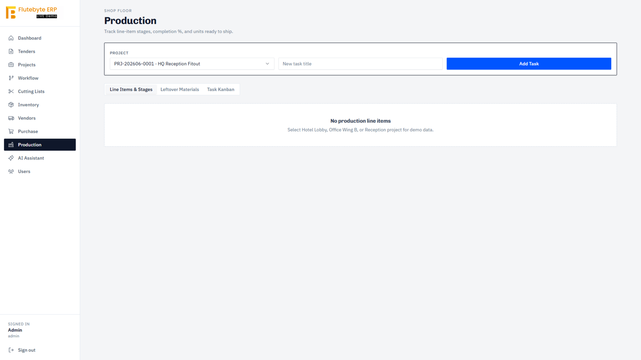Click the Admin user name
This screenshot has height=360, width=641.
point(15,330)
